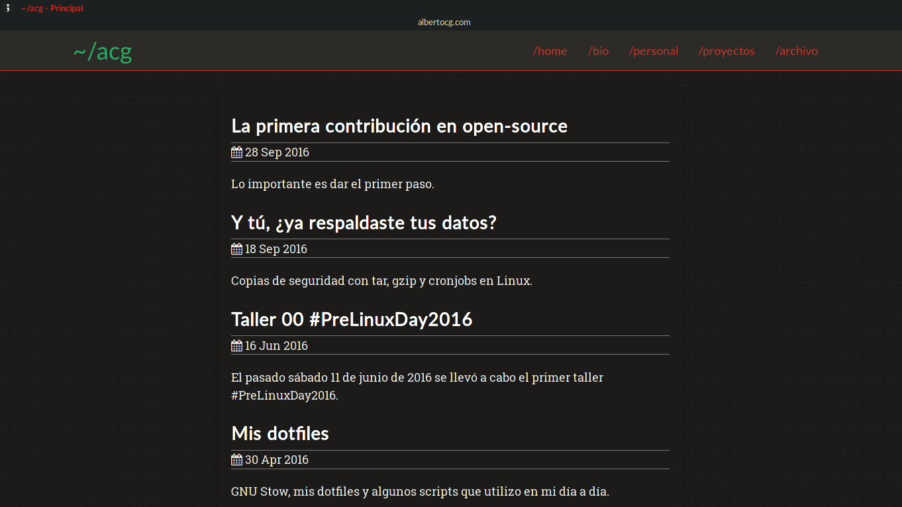Click the excerpt 'Lo importante es dar el primer paso'
This screenshot has width=902, height=507.
[x=332, y=184]
